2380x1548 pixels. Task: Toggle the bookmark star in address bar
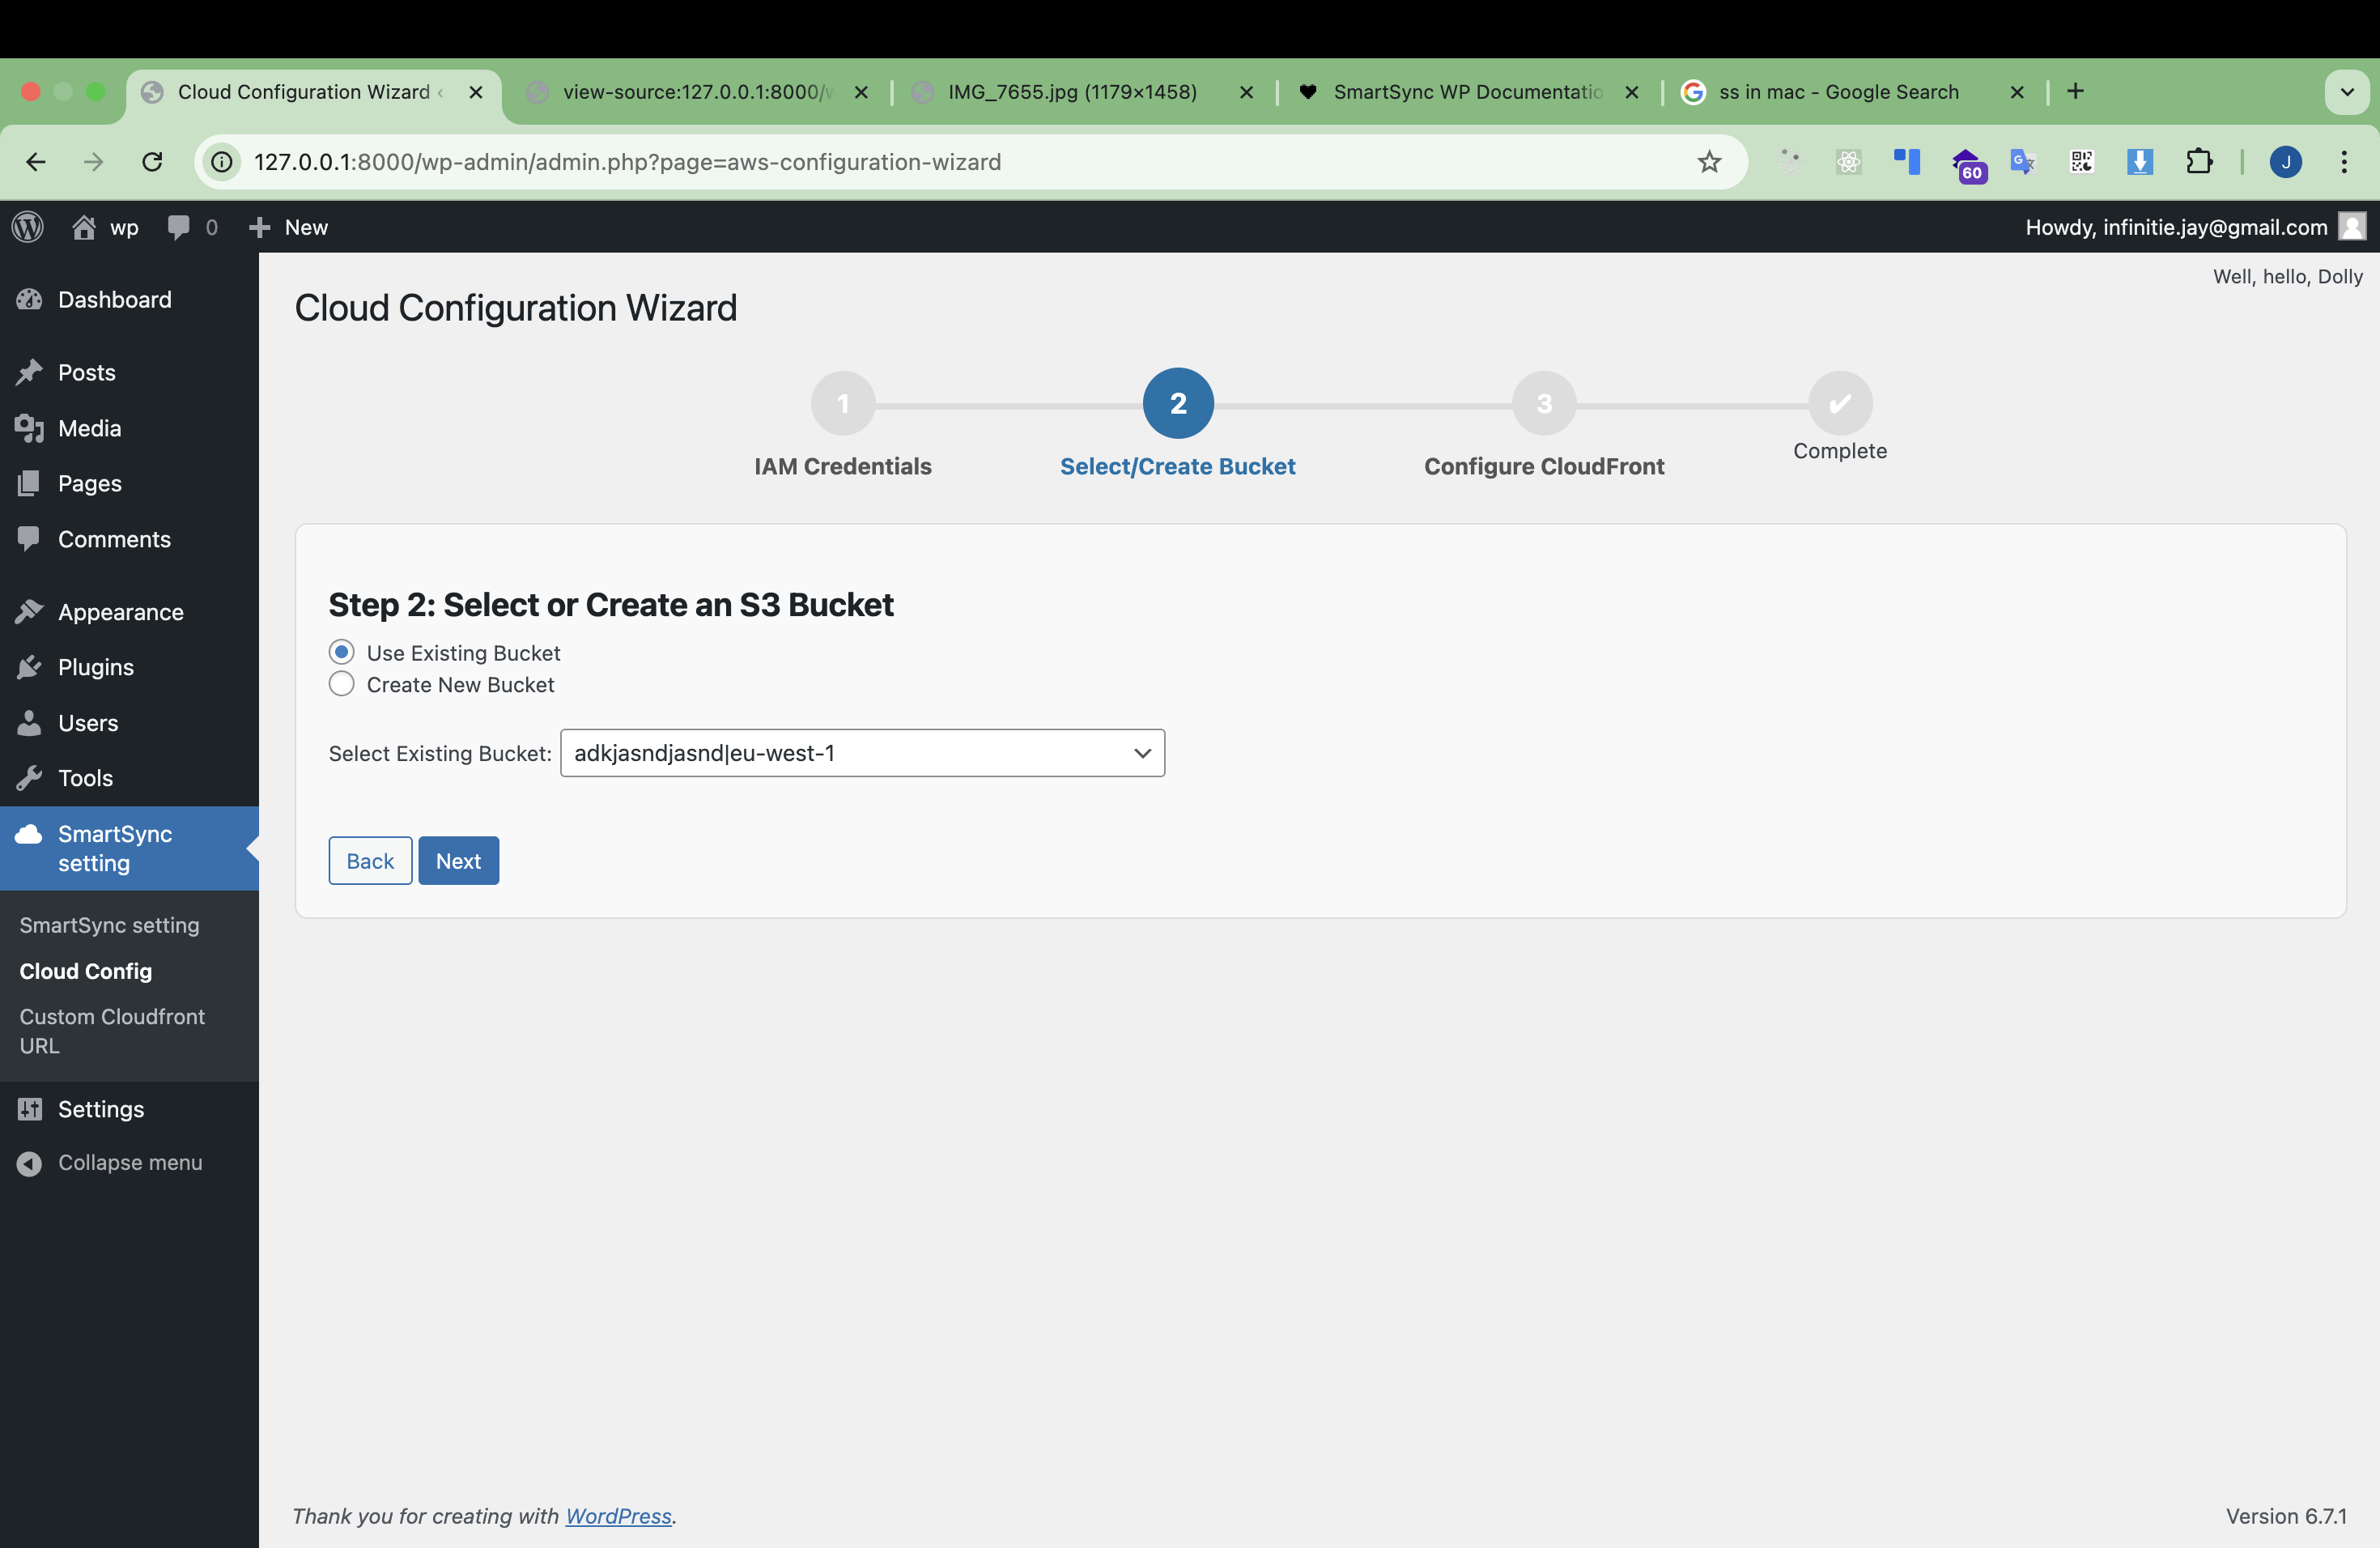[1709, 162]
